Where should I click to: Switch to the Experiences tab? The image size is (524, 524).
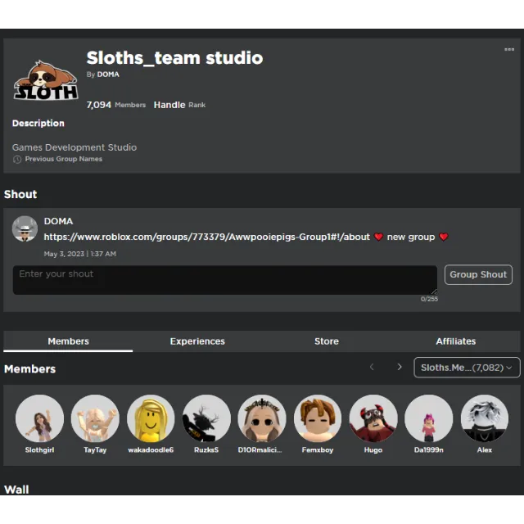197,341
